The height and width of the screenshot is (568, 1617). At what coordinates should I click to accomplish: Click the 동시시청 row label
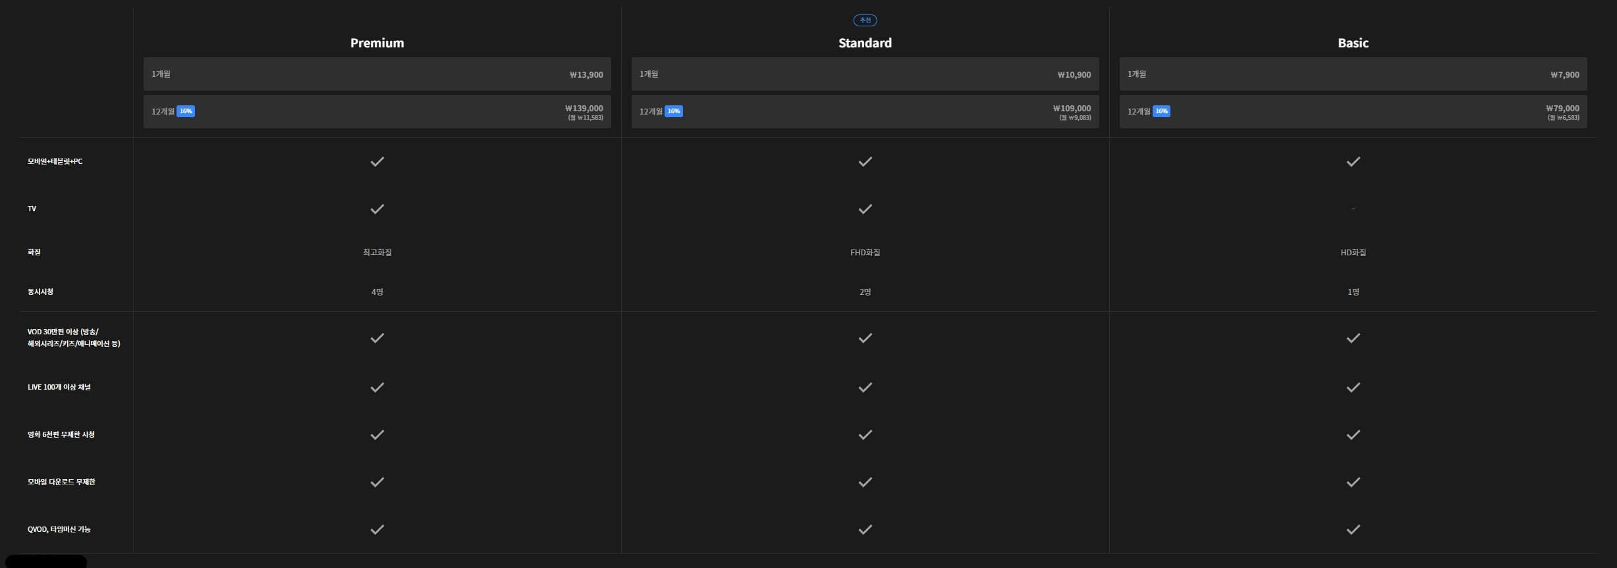(x=40, y=292)
